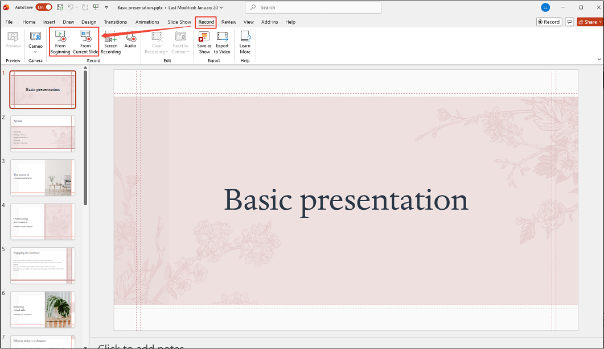Open the Learn More help icon
This screenshot has width=604, height=349.
click(245, 41)
